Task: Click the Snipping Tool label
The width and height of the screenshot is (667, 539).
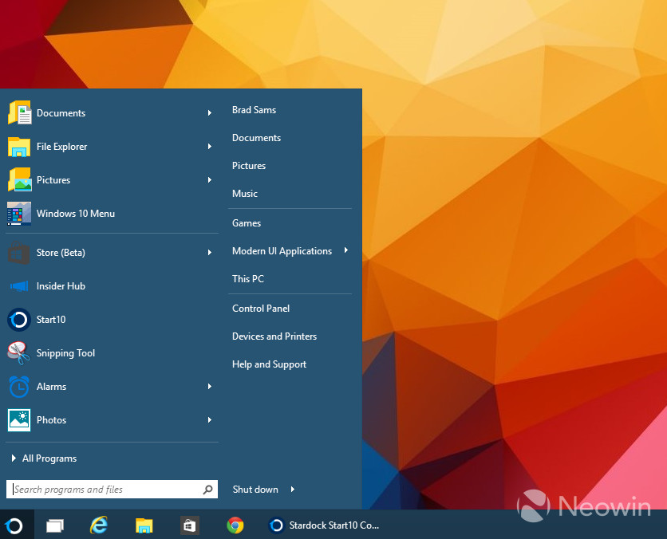Action: (65, 353)
